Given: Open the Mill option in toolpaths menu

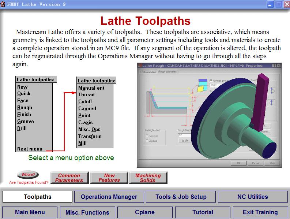Looking at the screenshot, I should 82,144.
